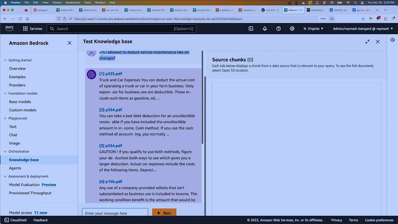This screenshot has width=398, height=224.
Task: Switch to the hw-nov-30 tab
Action: [x=111, y=10]
